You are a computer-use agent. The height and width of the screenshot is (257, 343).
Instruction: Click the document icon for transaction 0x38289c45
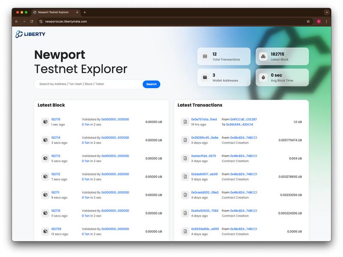click(x=185, y=140)
